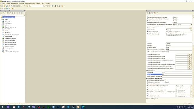Screen dimensions: 194x109
Task: Select 'Константы' in the configuration tree
Action: 7,21
